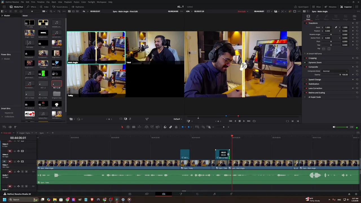Expand the Master bin tree arrow
Image resolution: width=361 pixels, height=203 pixels.
[2, 16]
